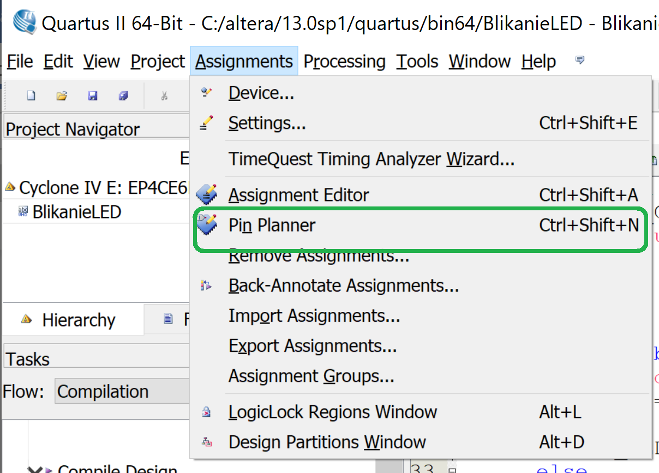Click the New File toolbar icon
Viewport: 659px width, 473px height.
(31, 96)
